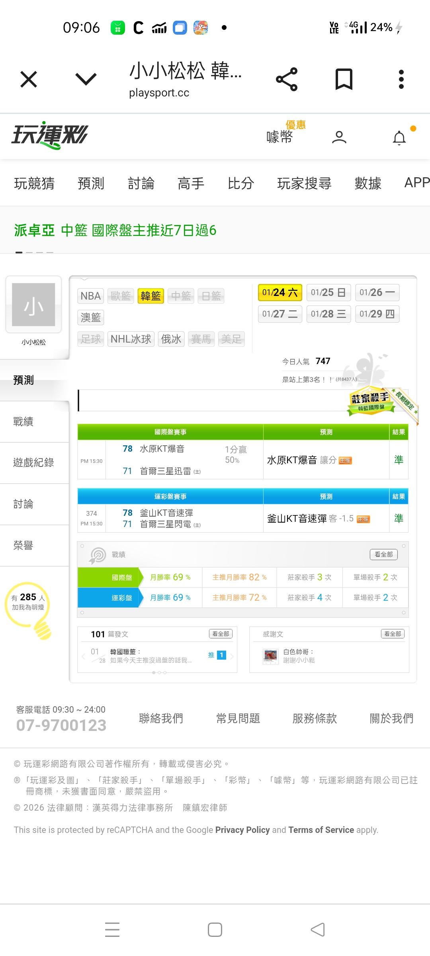Click 首爾三星迅雷 team name
Viewport: 430px width, 956px height.
(x=165, y=471)
